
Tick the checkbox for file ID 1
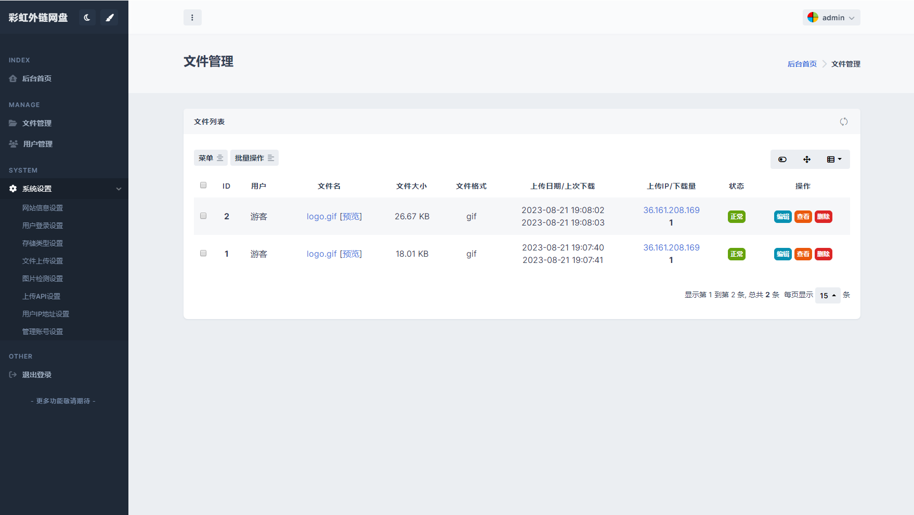click(x=203, y=253)
